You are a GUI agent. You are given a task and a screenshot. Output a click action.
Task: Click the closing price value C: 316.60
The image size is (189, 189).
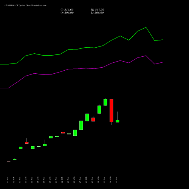pyautogui.click(x=67, y=10)
